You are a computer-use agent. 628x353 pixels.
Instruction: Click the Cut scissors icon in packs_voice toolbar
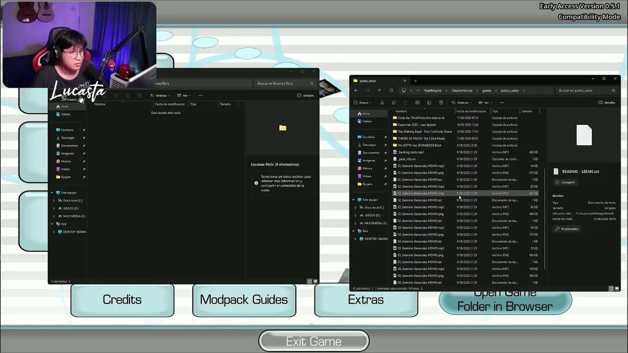(x=382, y=102)
